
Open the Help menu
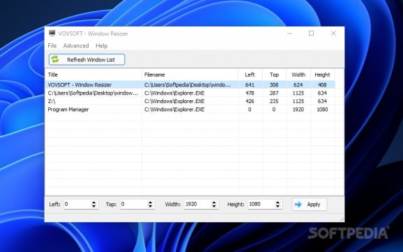pyautogui.click(x=102, y=46)
